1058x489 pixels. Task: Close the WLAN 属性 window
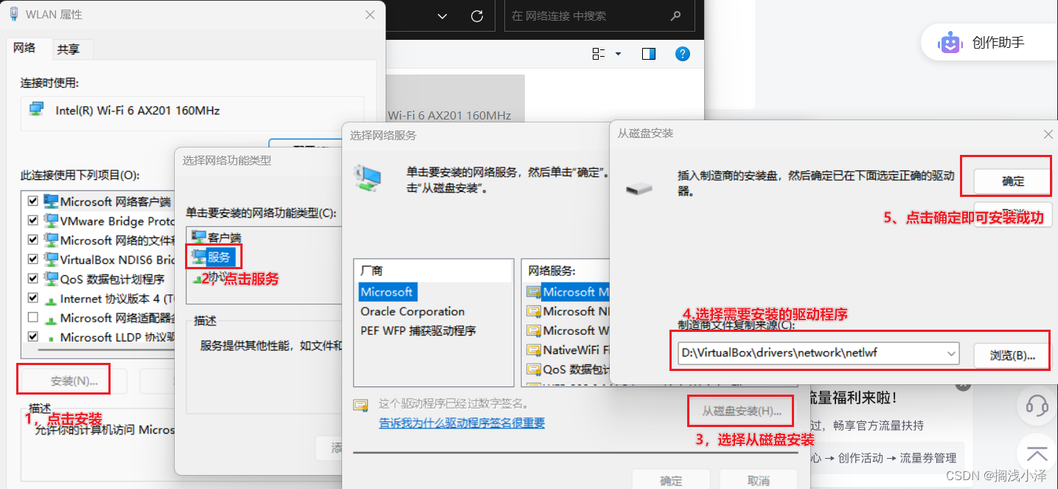[369, 14]
